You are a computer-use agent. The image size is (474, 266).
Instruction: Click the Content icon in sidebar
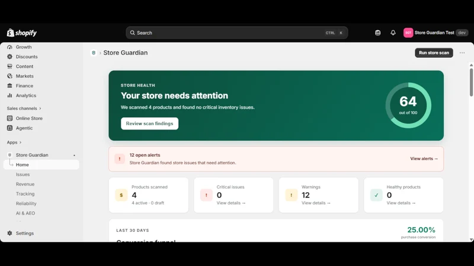pyautogui.click(x=9, y=66)
